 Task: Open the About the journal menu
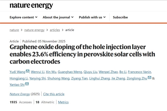tap(58, 17)
